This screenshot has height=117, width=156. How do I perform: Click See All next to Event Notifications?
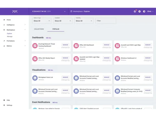coord(55,103)
